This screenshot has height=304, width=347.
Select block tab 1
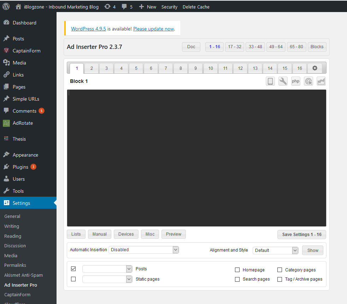(x=77, y=68)
